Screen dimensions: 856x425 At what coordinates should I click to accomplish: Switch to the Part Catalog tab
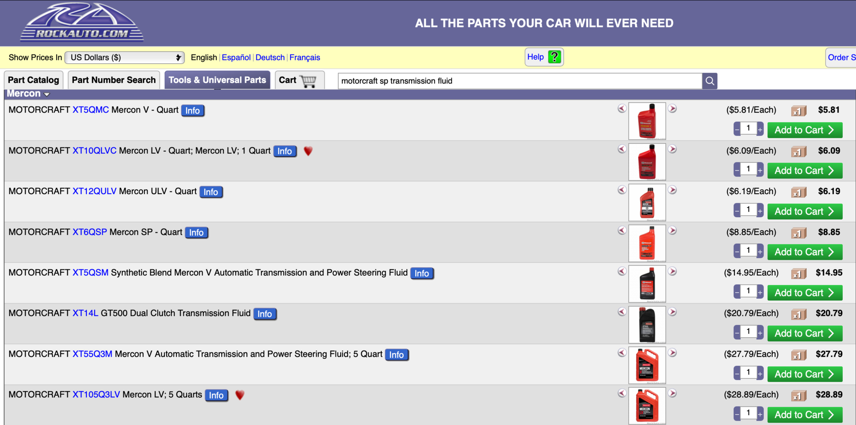click(33, 80)
